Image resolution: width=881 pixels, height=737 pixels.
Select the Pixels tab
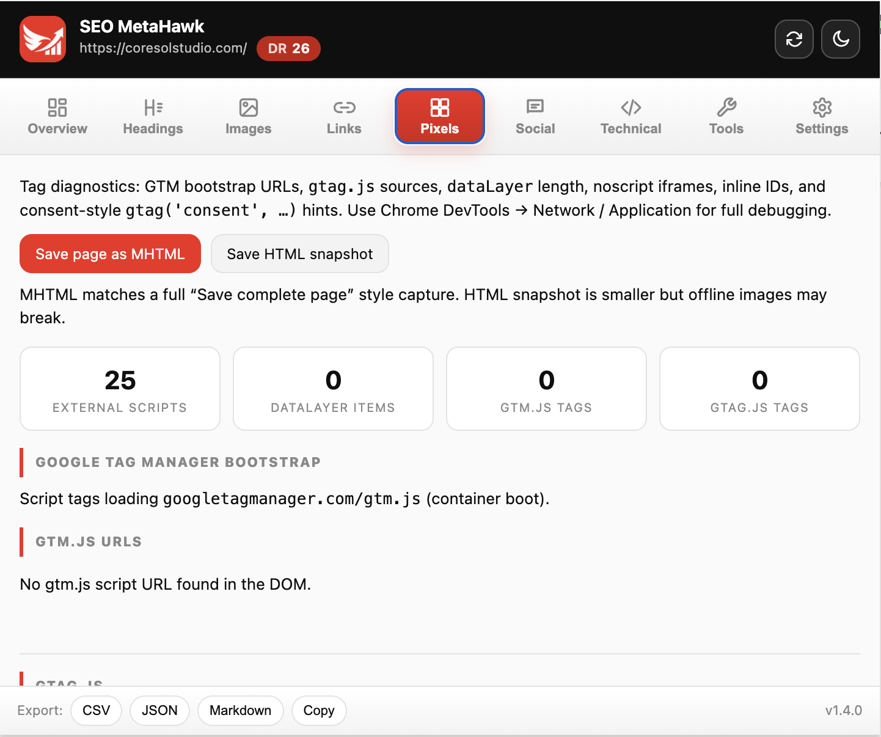pos(440,116)
